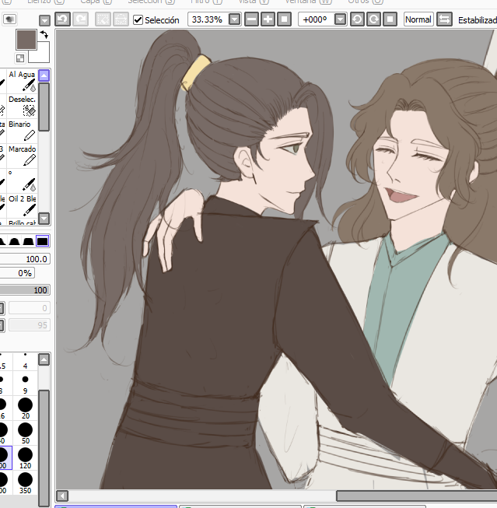Click the disabled field showing 0

coord(30,308)
